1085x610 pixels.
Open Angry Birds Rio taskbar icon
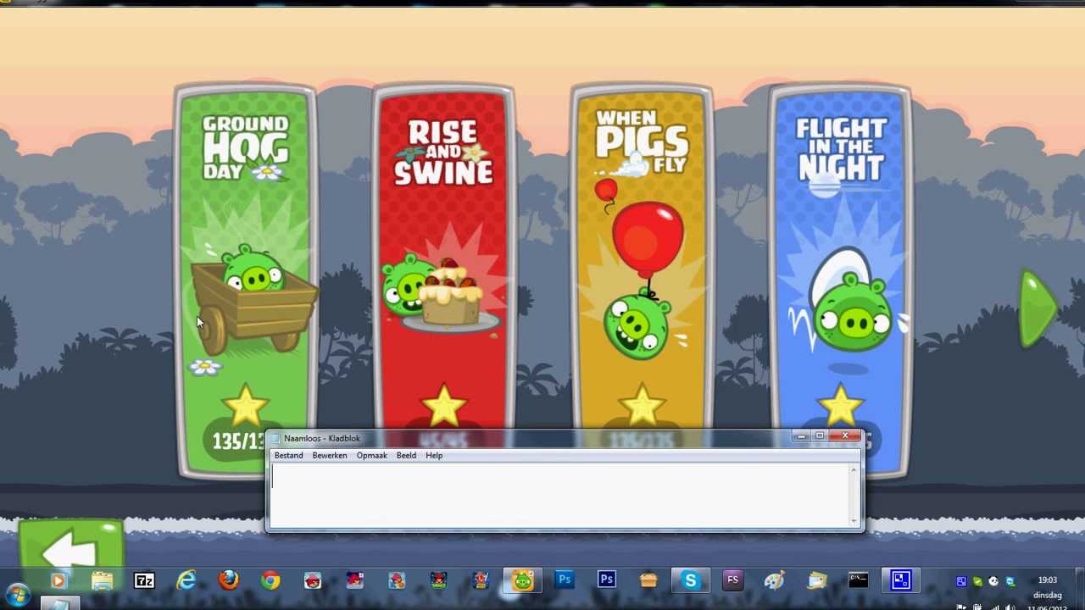coord(397,581)
